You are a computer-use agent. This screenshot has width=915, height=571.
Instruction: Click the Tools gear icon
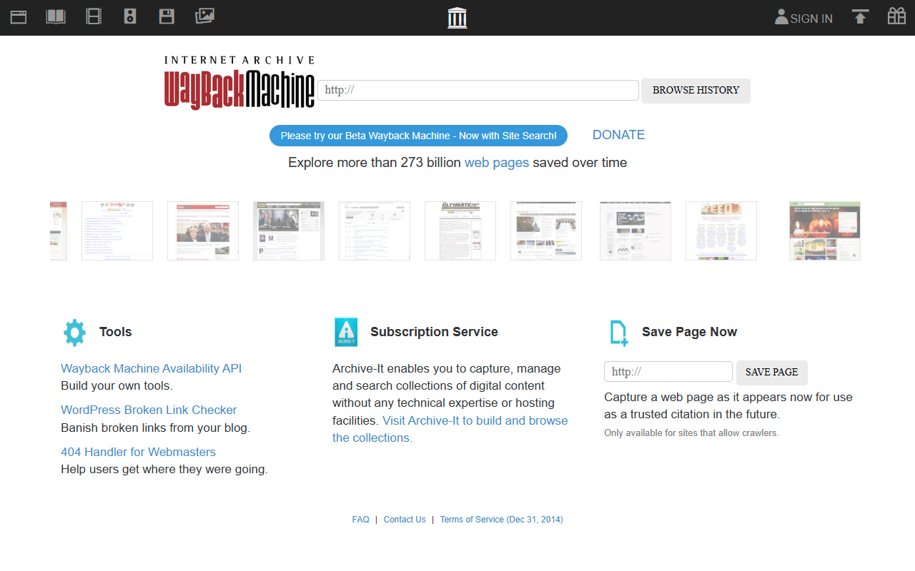point(74,333)
